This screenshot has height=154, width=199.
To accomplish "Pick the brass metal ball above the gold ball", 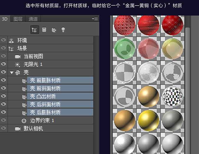I will (149, 96).
